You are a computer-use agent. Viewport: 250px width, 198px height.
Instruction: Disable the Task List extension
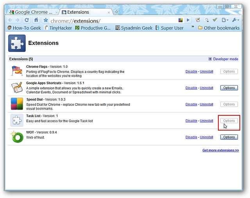(191, 121)
